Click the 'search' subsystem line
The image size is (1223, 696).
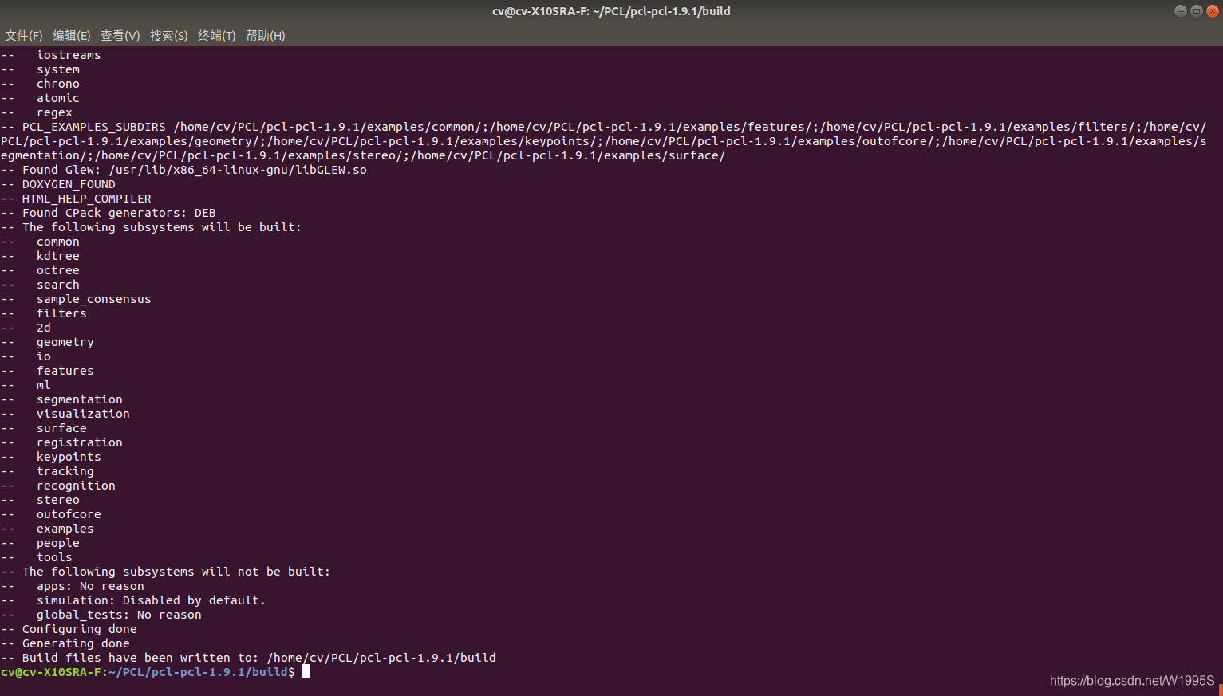click(41, 285)
